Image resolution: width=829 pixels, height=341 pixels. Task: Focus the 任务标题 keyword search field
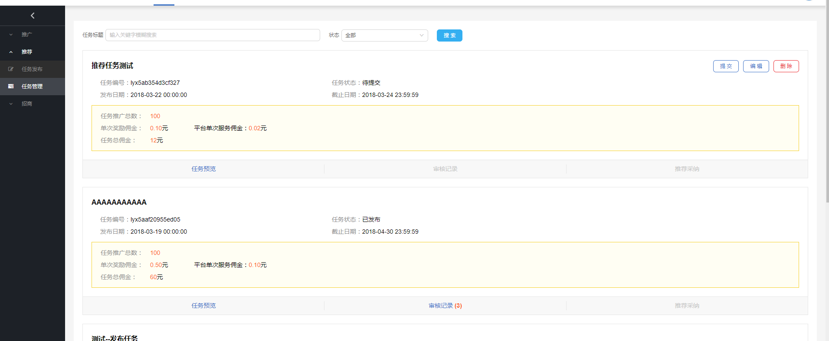click(213, 35)
